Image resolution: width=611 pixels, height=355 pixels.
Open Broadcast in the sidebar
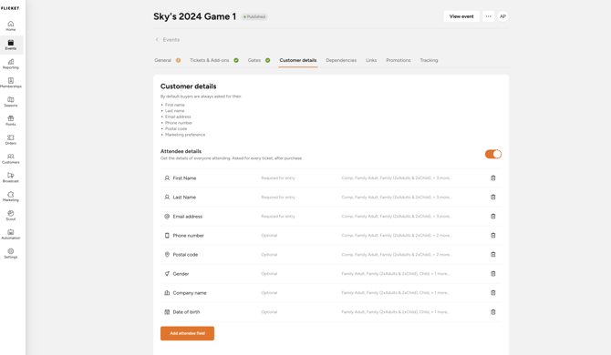11,177
